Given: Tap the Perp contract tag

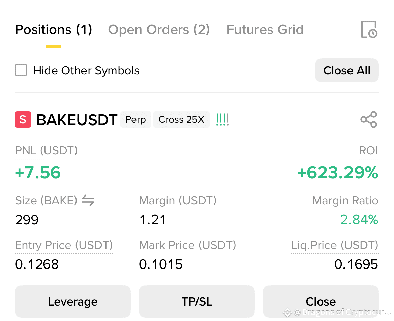Looking at the screenshot, I should [x=136, y=119].
